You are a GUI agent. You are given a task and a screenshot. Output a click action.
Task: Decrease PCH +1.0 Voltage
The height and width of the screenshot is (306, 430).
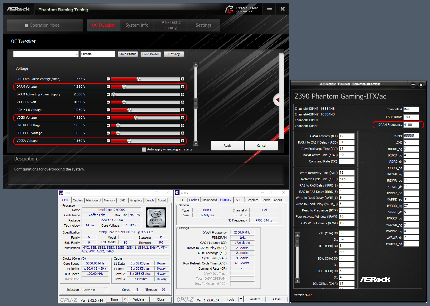pos(108,110)
